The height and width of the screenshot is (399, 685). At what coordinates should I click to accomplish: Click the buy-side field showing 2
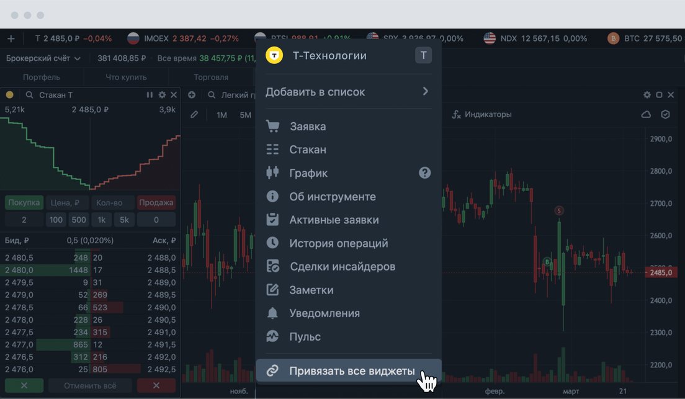pos(24,220)
